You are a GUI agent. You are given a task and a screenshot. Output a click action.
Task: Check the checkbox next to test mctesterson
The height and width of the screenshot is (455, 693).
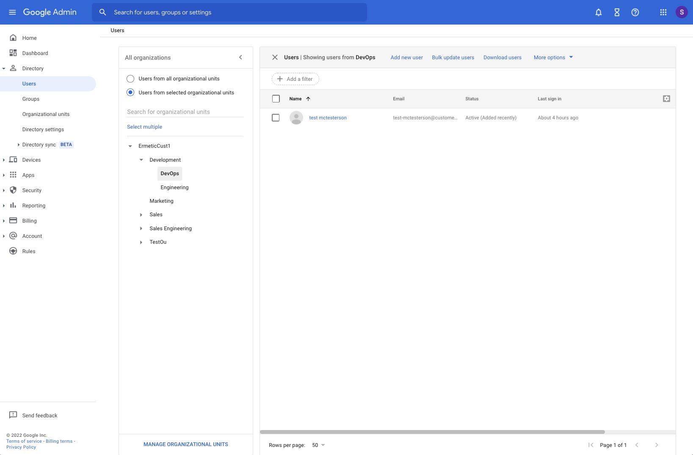pyautogui.click(x=276, y=117)
